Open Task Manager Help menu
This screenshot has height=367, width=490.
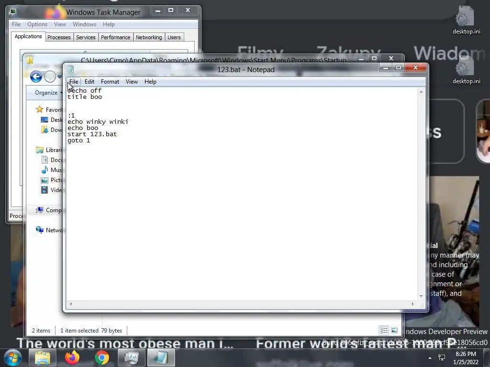[109, 24]
